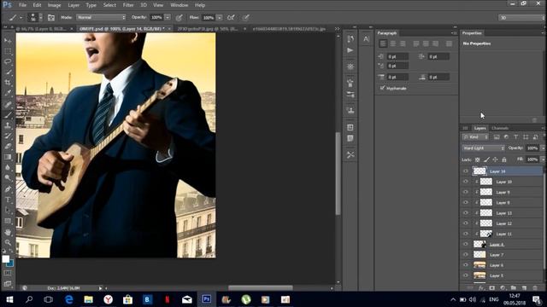Select the Zoom tool in the toolbox
Viewport: 547px width, 307px height.
coord(8,242)
